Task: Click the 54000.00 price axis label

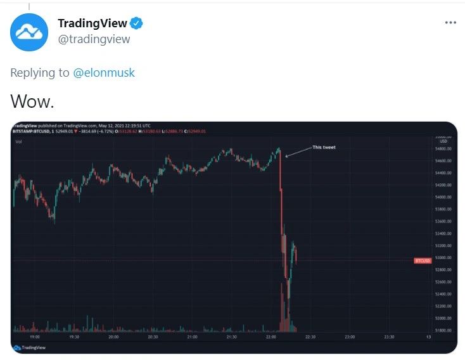Action: (443, 197)
